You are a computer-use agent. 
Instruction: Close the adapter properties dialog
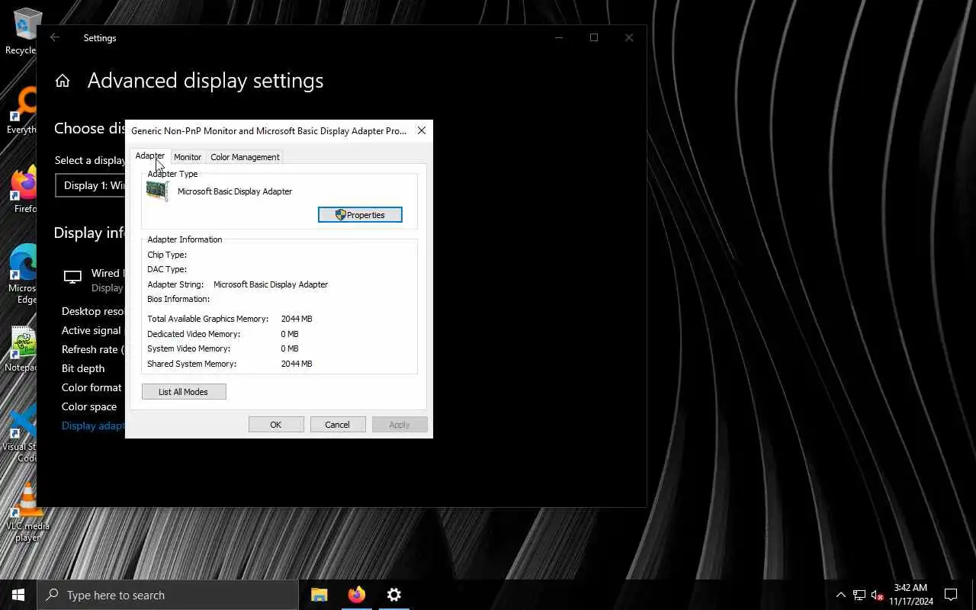[422, 130]
